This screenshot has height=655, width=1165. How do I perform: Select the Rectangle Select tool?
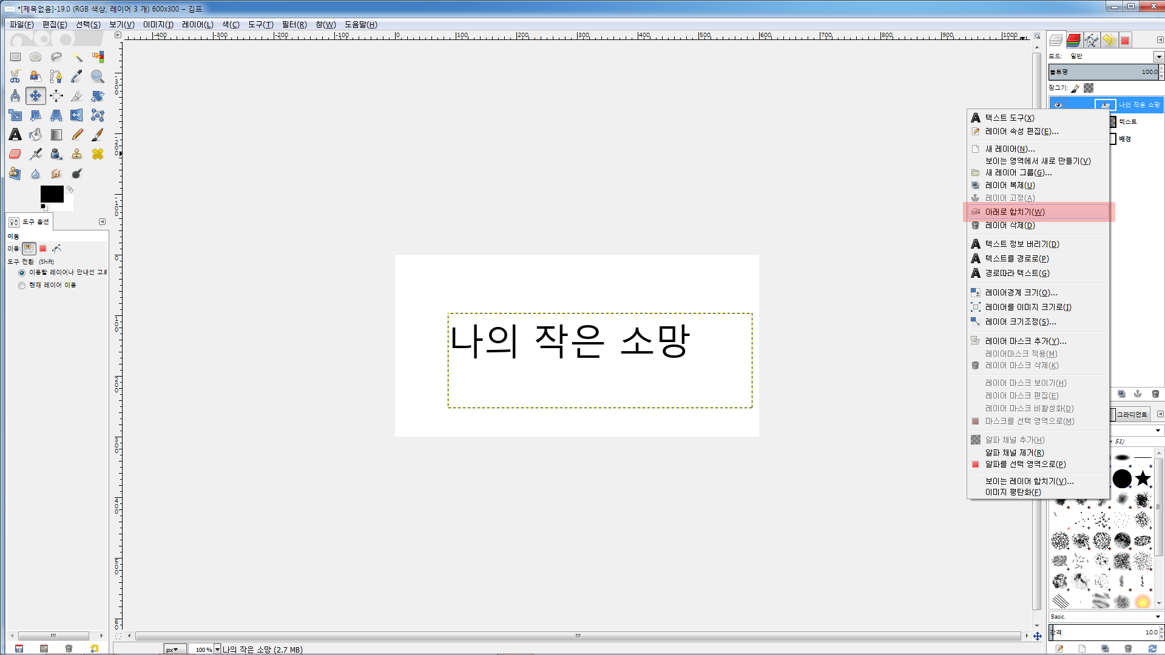pyautogui.click(x=15, y=57)
